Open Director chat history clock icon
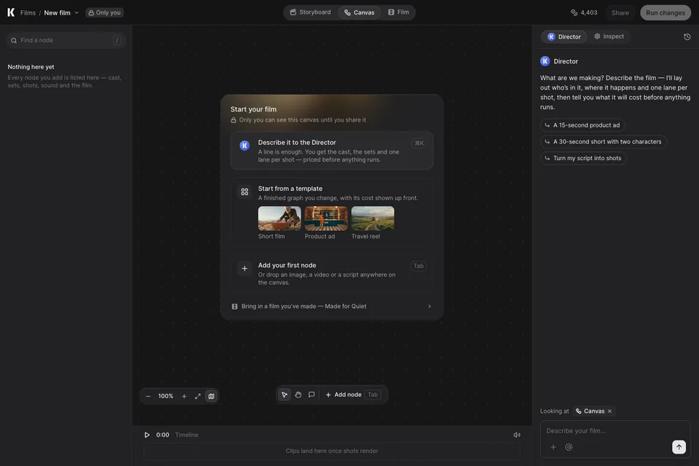Screen dimensions: 699x466 (687, 36)
